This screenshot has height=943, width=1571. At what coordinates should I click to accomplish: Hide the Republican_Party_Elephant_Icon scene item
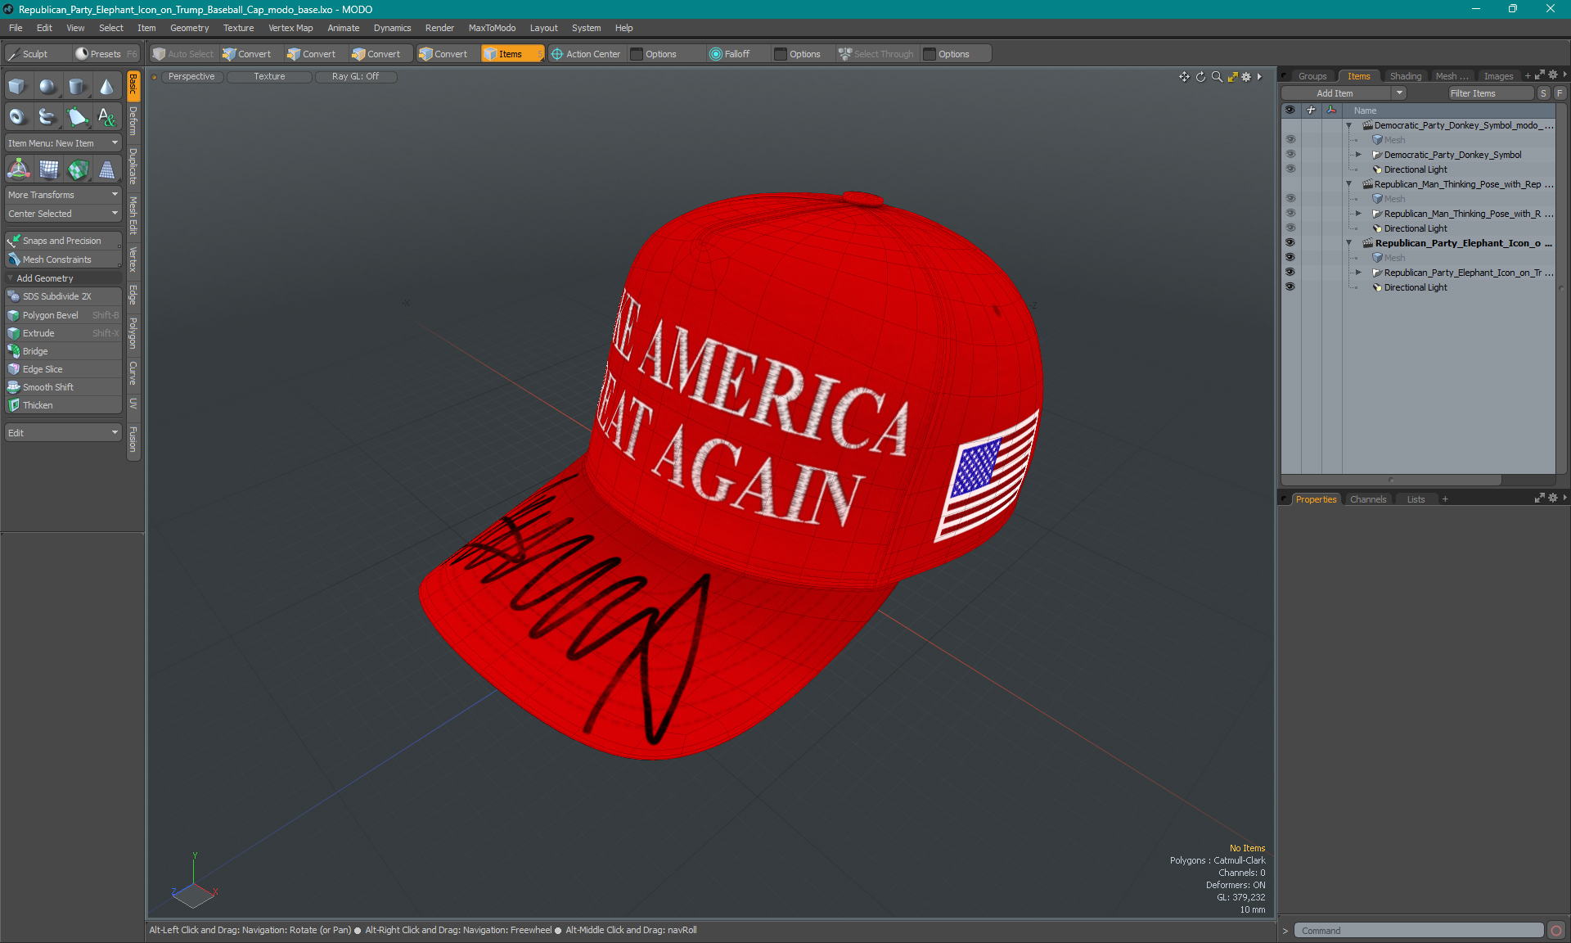click(1290, 243)
